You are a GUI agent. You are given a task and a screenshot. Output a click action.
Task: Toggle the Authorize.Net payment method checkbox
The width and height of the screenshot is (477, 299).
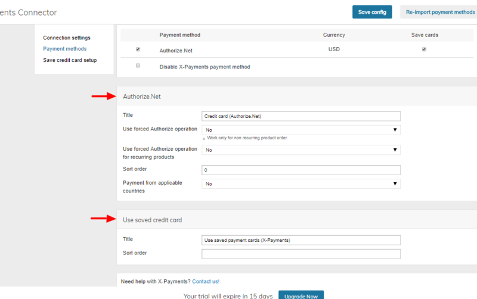pyautogui.click(x=138, y=49)
